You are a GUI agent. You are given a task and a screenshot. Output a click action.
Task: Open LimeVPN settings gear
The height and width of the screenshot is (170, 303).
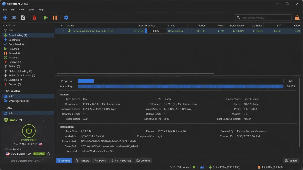[x=43, y=120]
